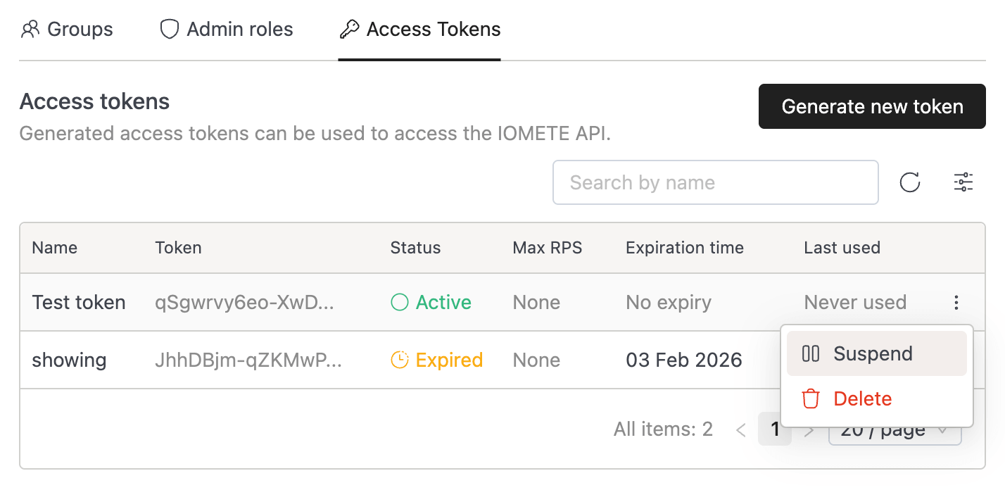Focus the Search by name field

click(715, 183)
